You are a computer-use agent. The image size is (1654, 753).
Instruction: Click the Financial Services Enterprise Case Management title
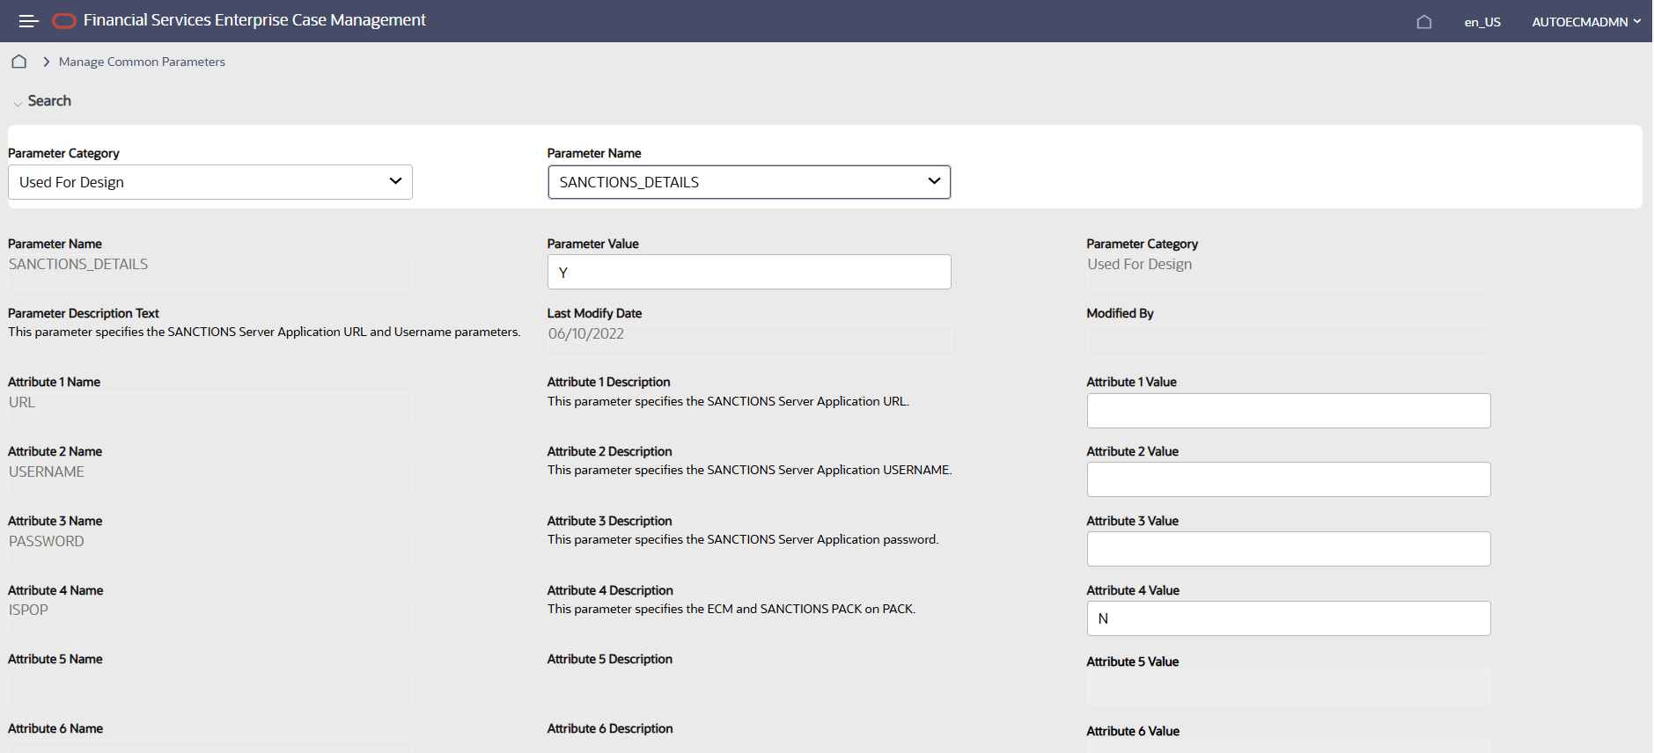[x=254, y=20]
